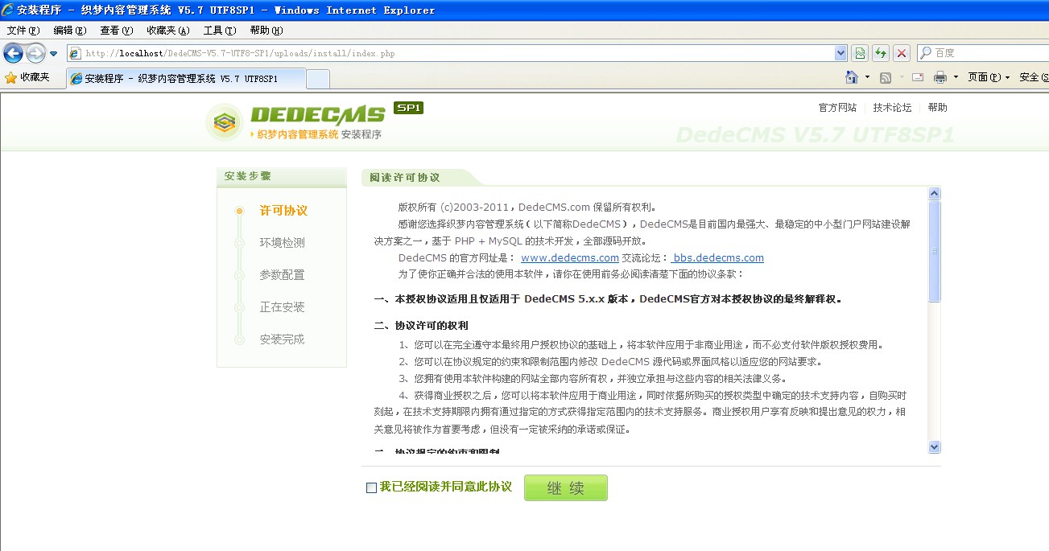Click the 版权所有 (c)2003-2011 copyright line

pos(527,207)
